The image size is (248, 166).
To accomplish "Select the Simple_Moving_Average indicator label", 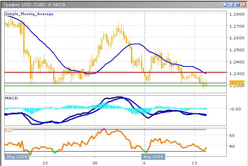I will 29,14.
